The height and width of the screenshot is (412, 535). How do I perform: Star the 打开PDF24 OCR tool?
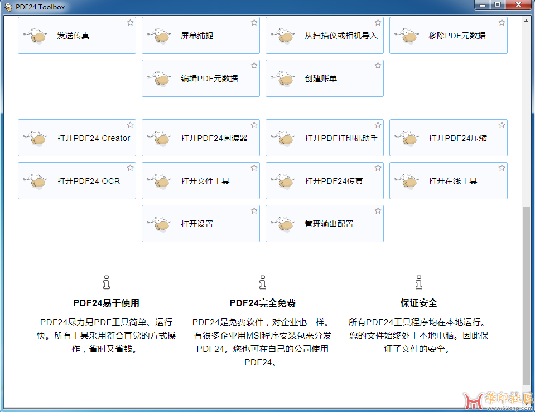pos(131,168)
